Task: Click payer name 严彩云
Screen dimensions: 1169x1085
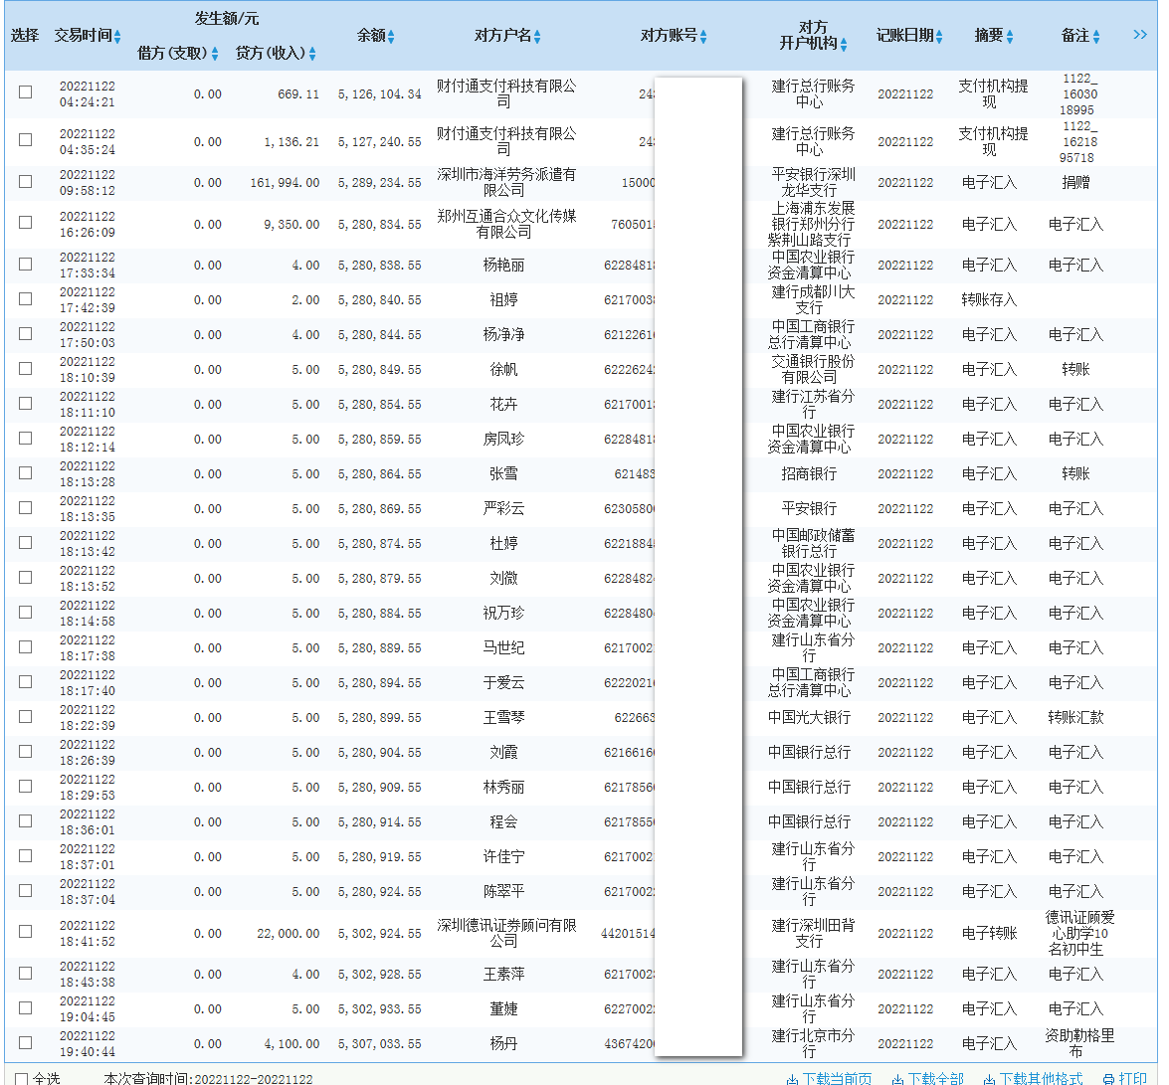Action: point(504,508)
